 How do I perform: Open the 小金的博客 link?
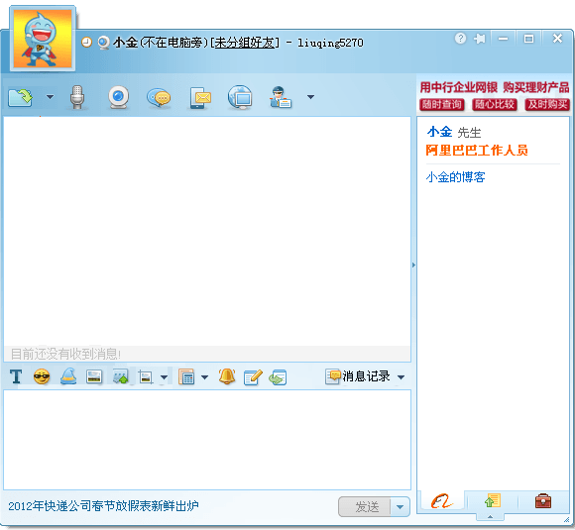(x=455, y=177)
